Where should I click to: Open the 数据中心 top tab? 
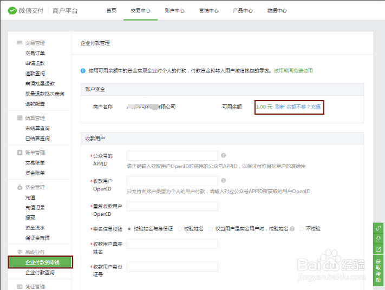tap(277, 11)
